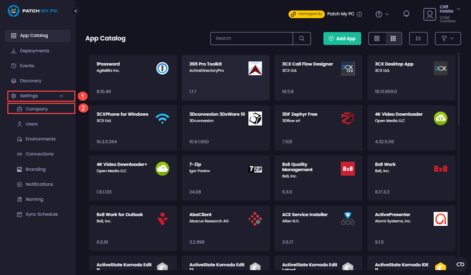
Task: Click into the Search input field
Action: 251,39
